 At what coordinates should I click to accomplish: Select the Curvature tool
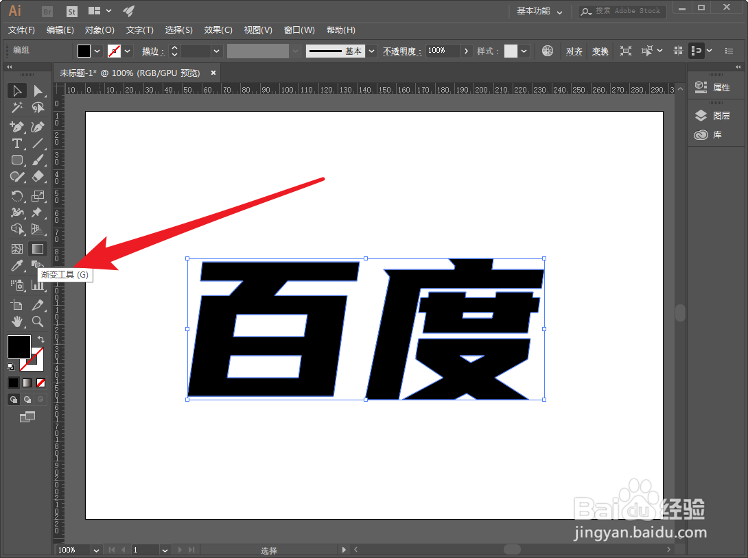[38, 127]
